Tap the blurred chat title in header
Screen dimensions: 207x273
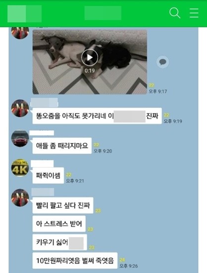pos(103,13)
